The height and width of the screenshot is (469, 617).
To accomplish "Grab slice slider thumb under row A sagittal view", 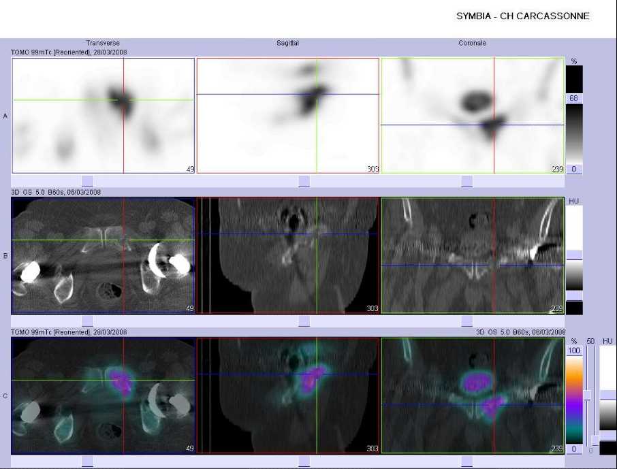I will (x=304, y=181).
